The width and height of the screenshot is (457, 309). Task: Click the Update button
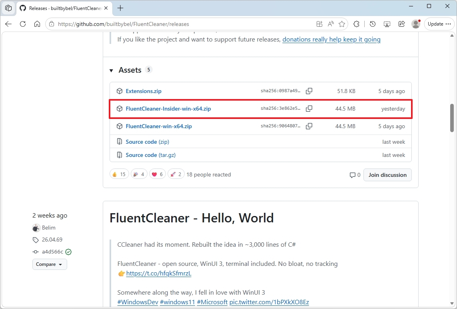(x=435, y=24)
